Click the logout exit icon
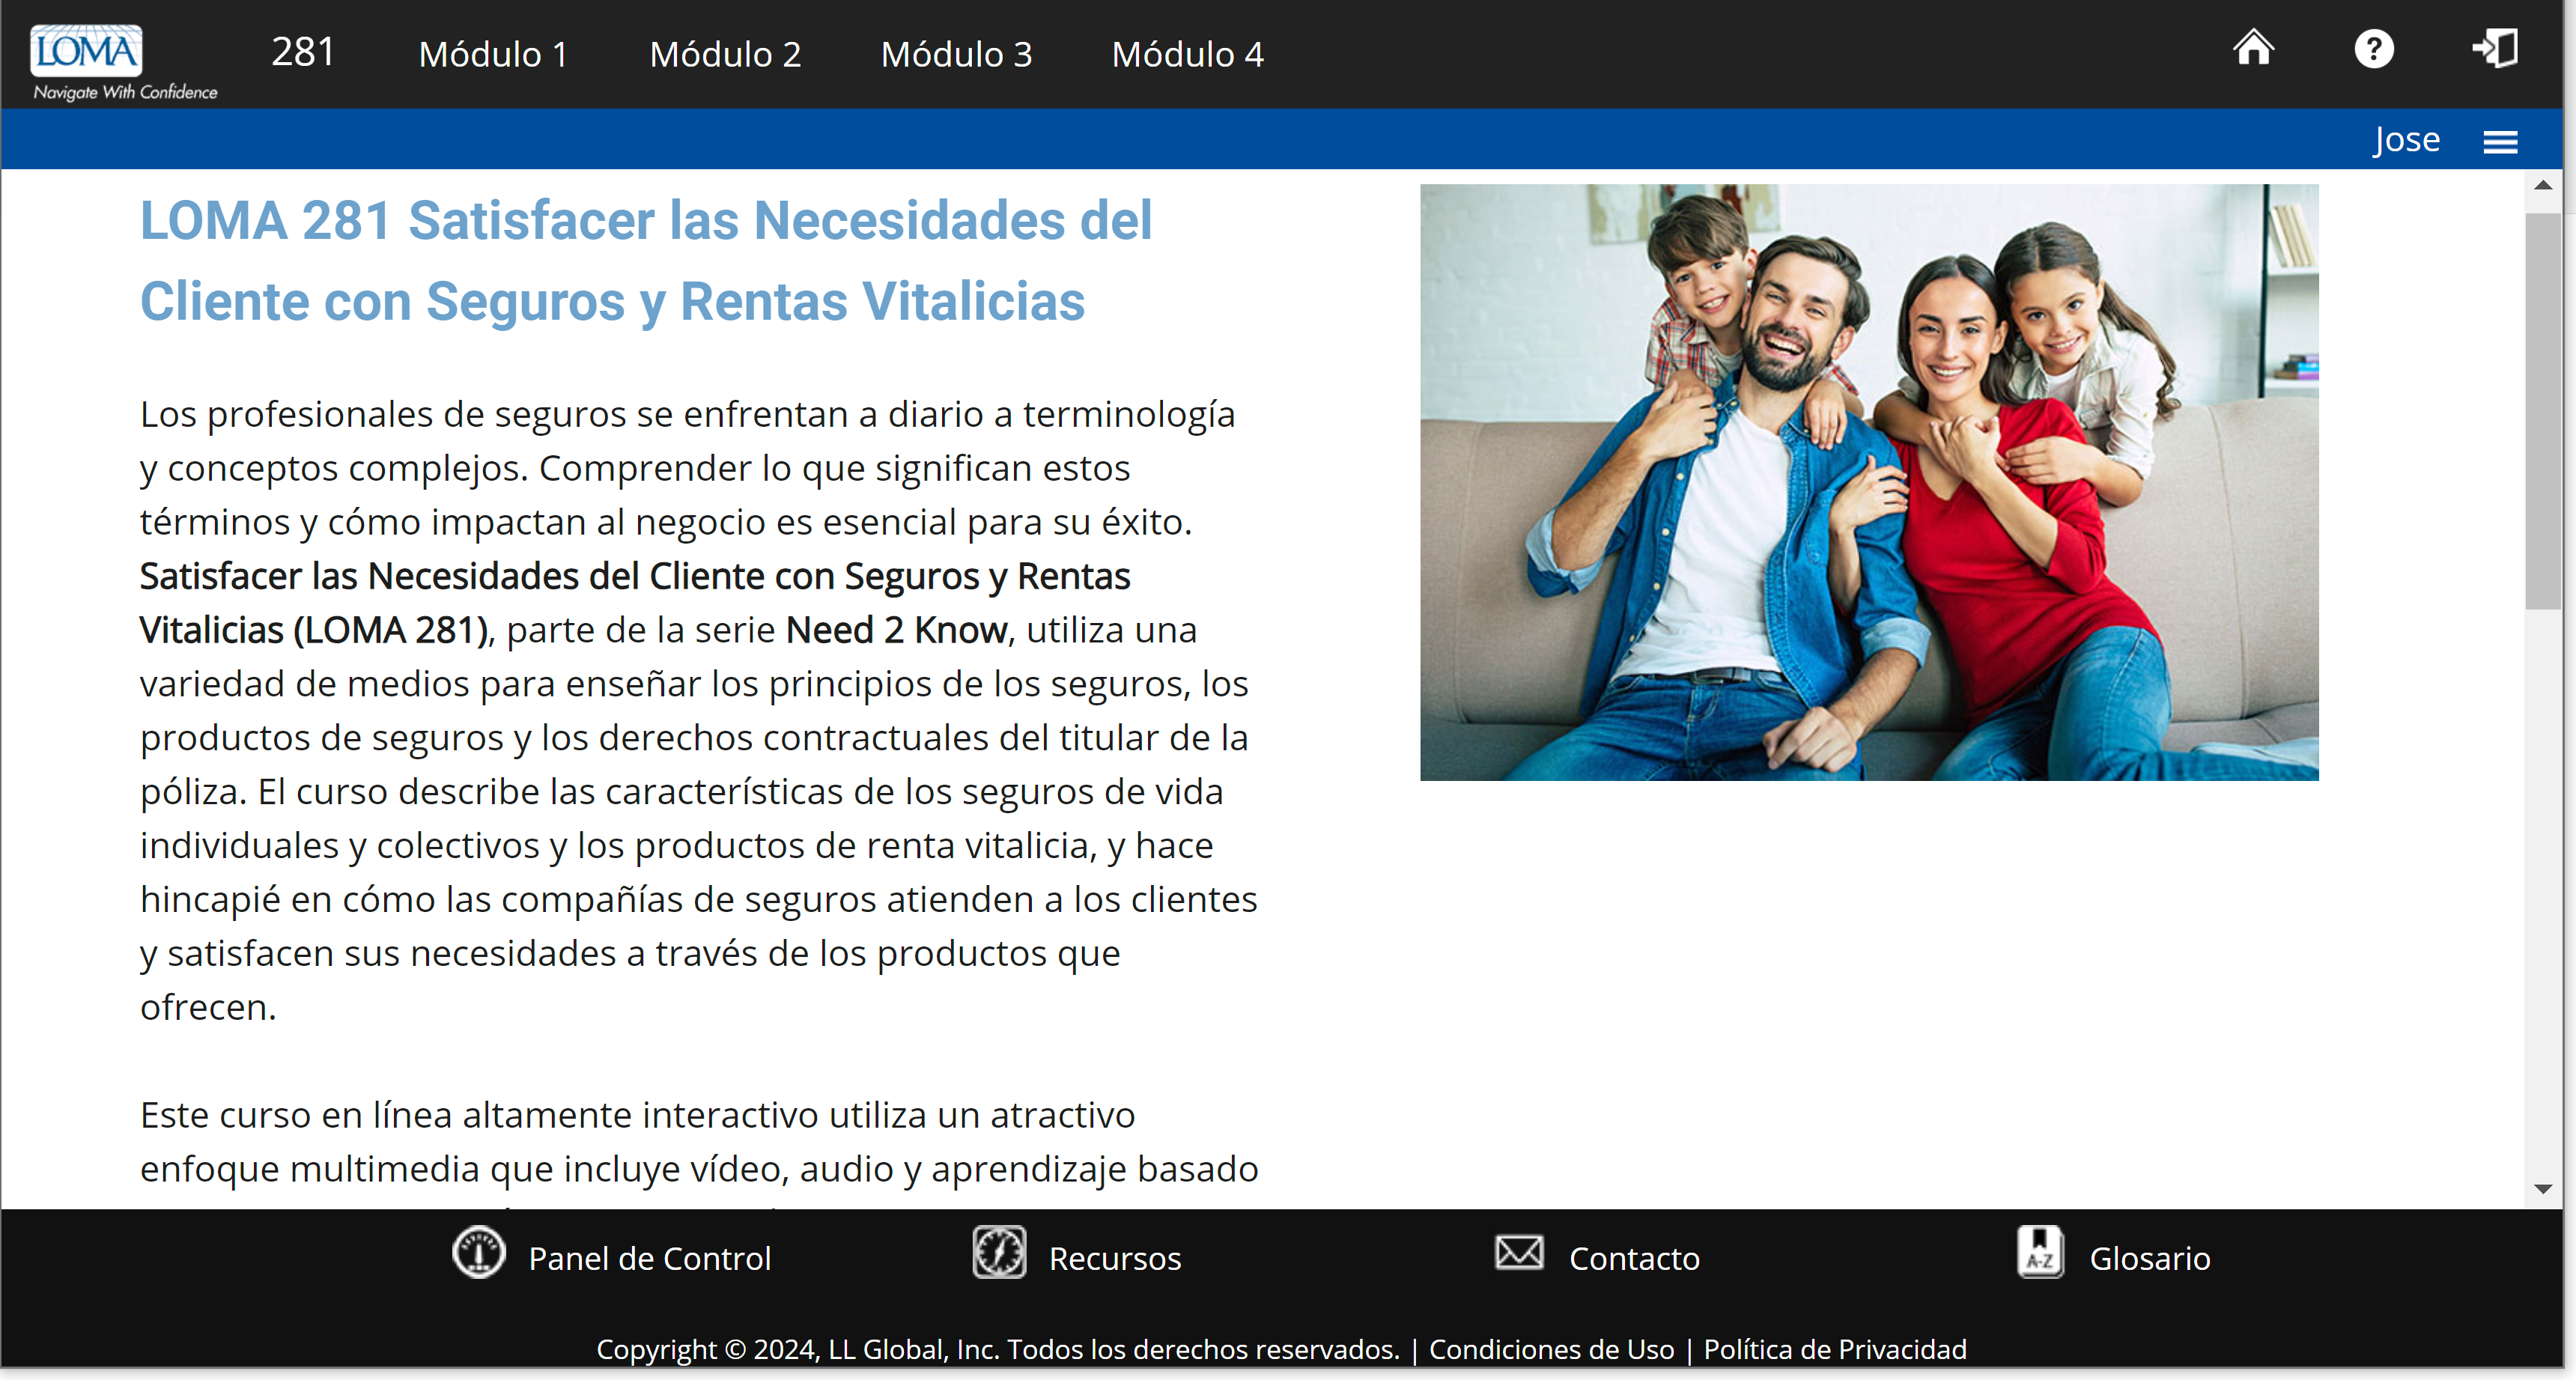 pyautogui.click(x=2494, y=48)
